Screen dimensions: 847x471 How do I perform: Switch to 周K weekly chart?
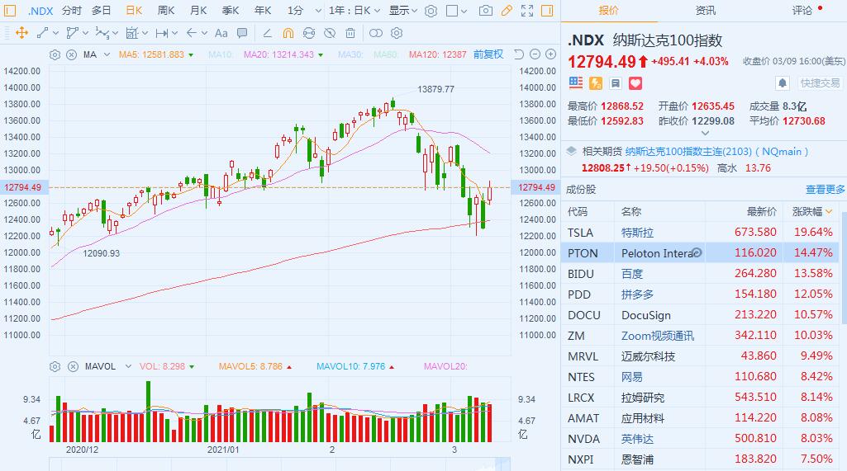pos(166,11)
